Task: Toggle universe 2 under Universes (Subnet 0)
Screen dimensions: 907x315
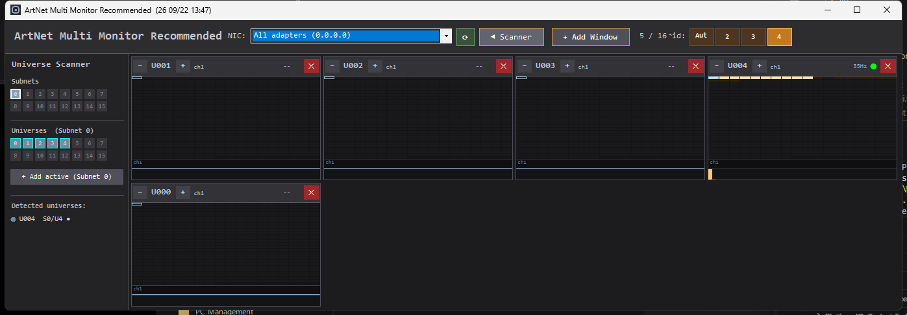Action: 40,143
